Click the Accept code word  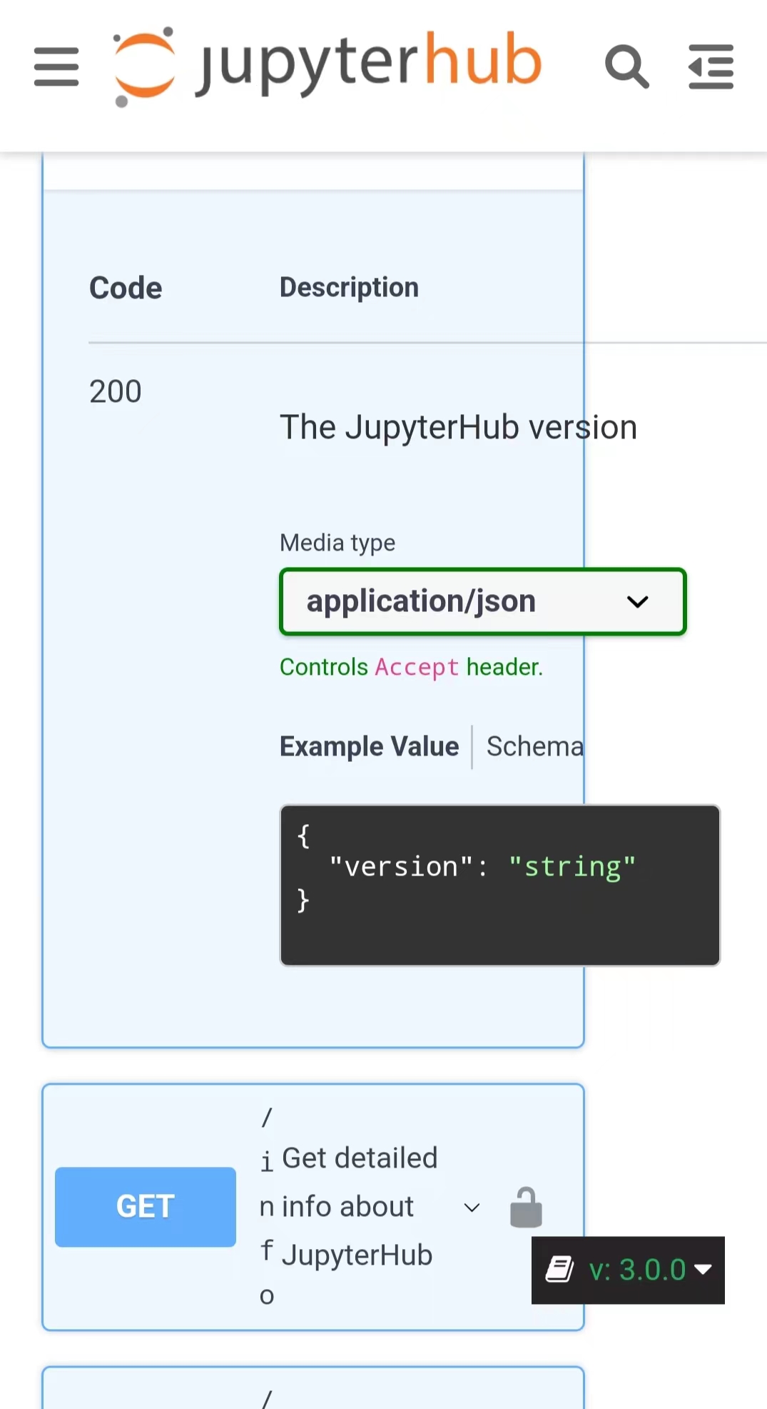click(417, 667)
